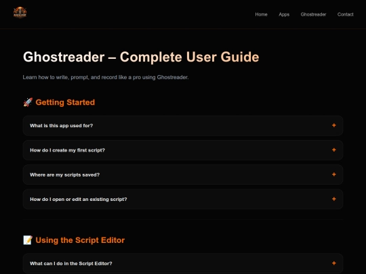
Task: Click the 'Using the Script Editor' section heading
Action: pyautogui.click(x=80, y=240)
